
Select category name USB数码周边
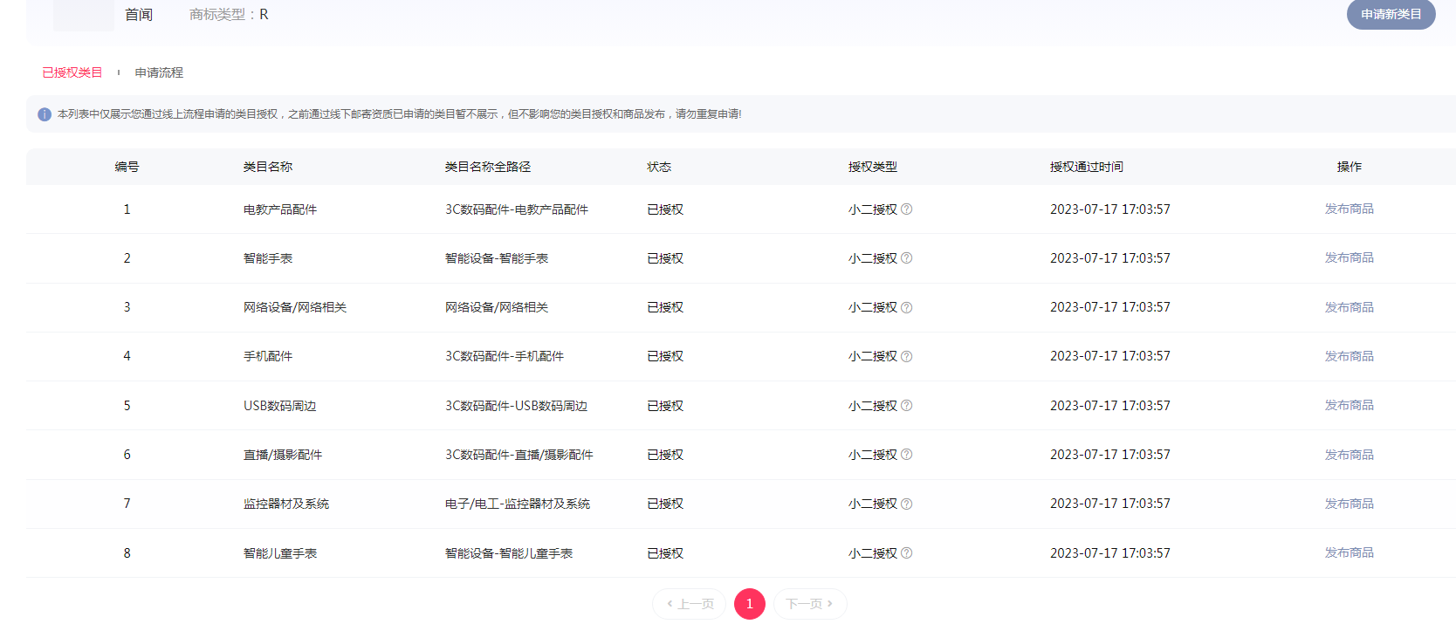tap(280, 406)
